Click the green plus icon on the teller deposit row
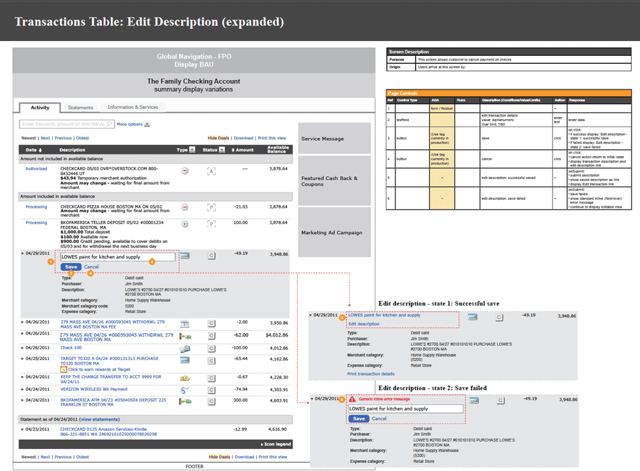The height and width of the screenshot is (471, 640). [x=185, y=223]
